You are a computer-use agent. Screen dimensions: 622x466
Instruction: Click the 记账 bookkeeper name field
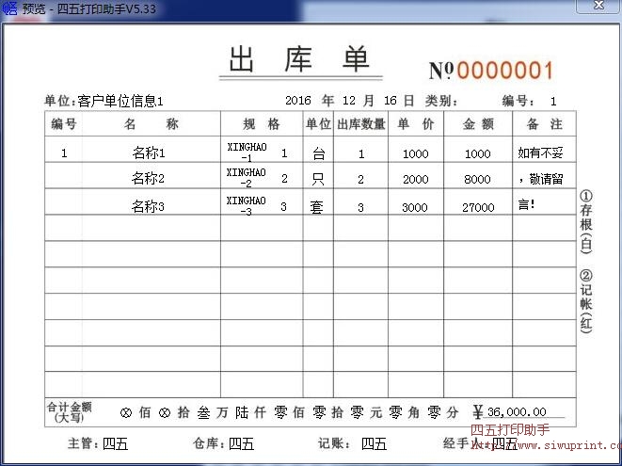coord(374,443)
